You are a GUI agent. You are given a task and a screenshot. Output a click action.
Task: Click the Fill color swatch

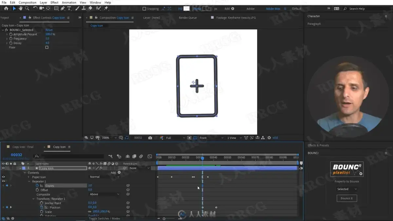(x=186, y=9)
